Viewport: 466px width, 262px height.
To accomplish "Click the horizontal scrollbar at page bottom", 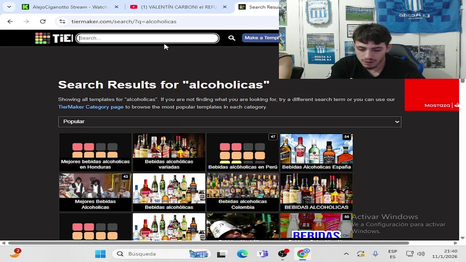I will tap(209, 243).
